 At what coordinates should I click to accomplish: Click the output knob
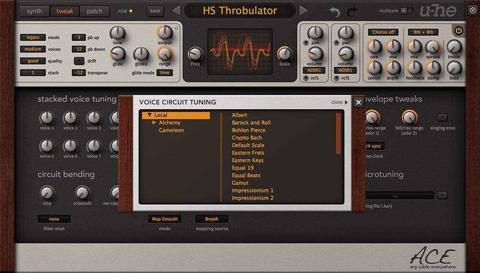click(165, 32)
